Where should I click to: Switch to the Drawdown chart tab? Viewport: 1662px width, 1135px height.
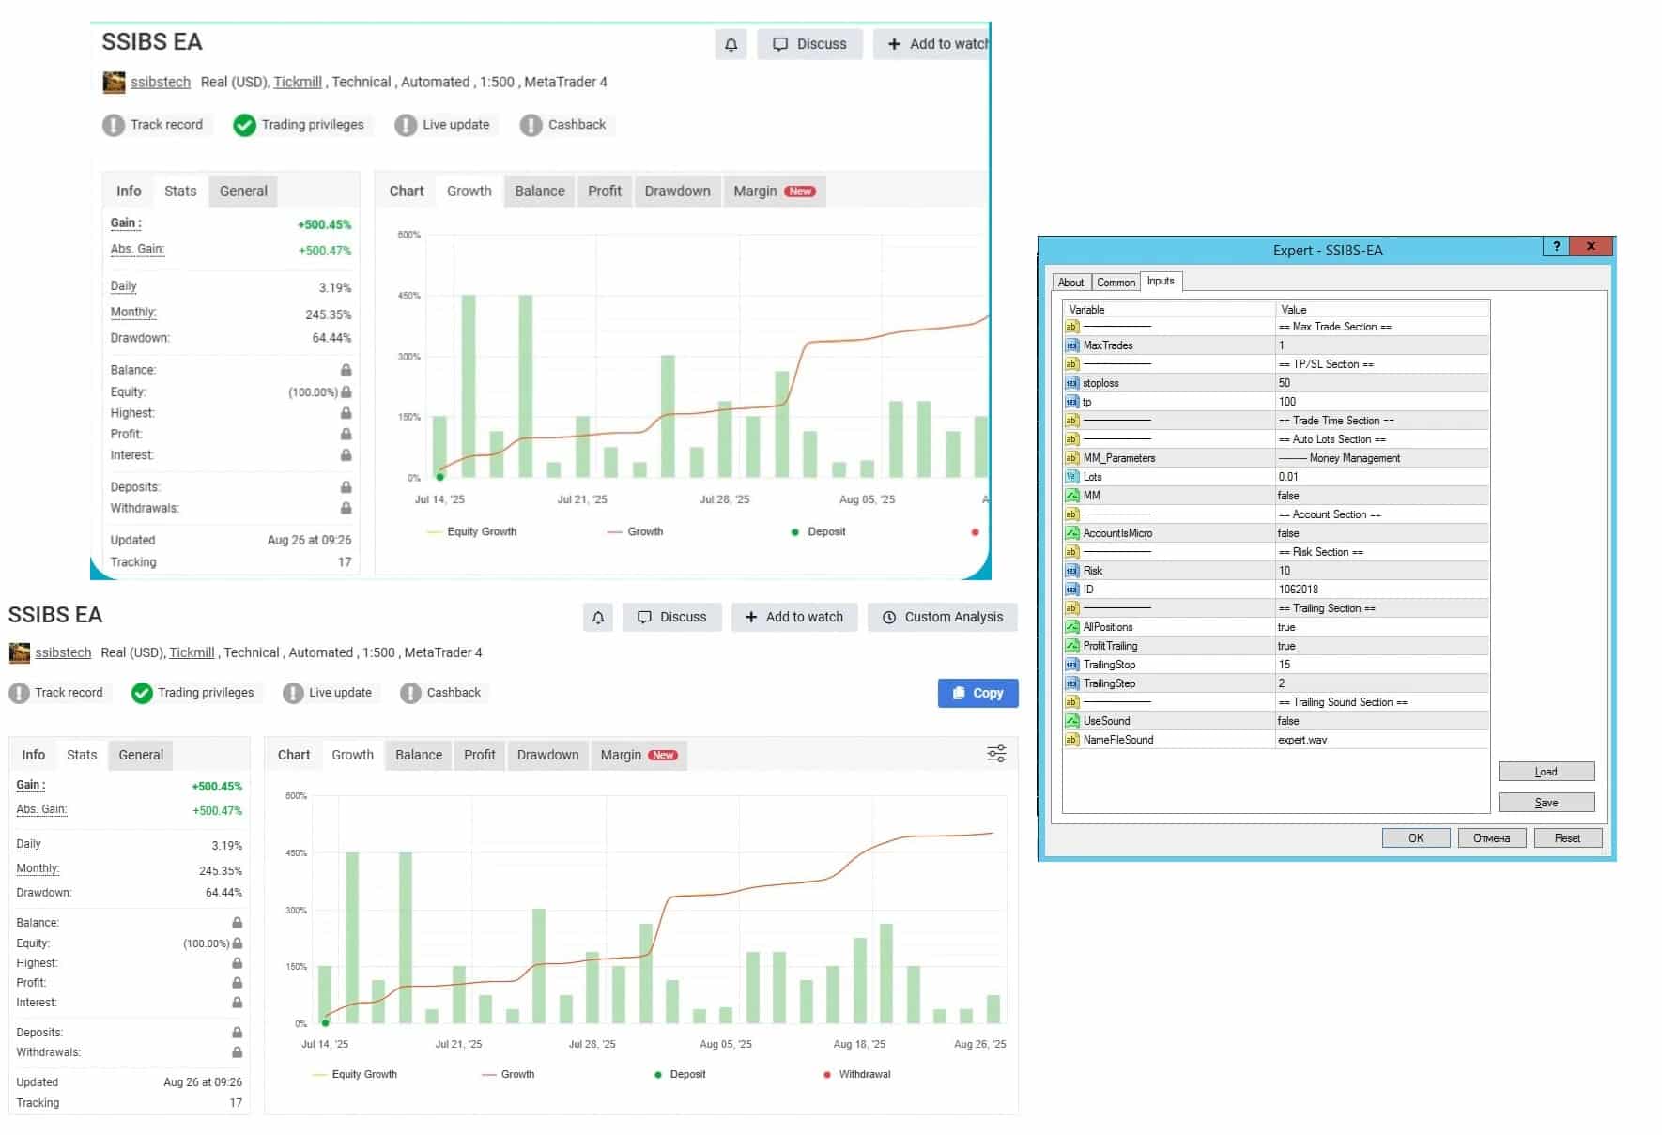pos(547,755)
